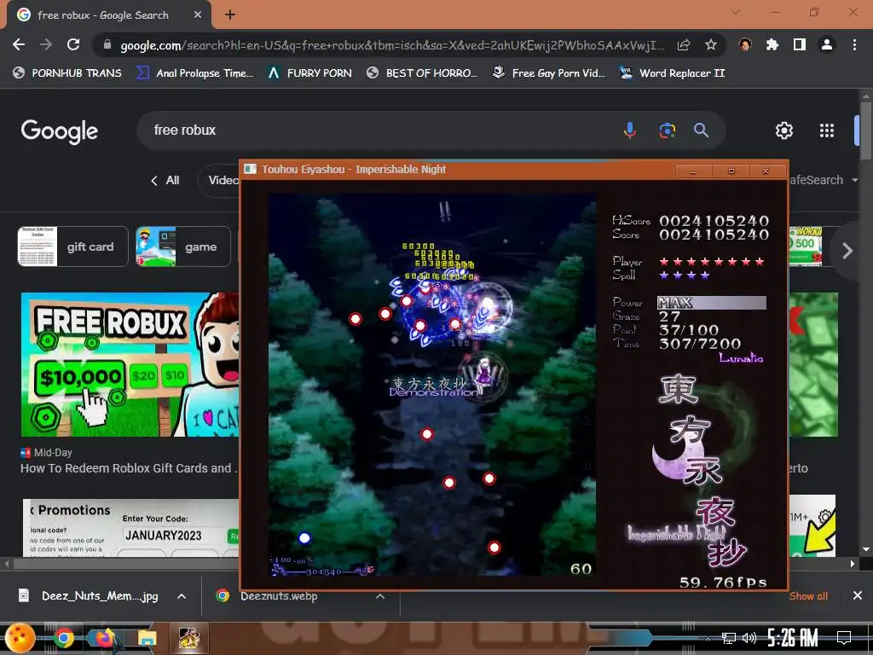Screen dimensions: 873x655
Task: Open How To Redeem Roblox Gift Cards link
Action: pyautogui.click(x=128, y=468)
